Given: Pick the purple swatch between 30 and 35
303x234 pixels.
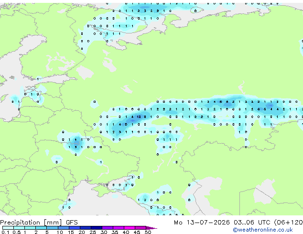Looking at the screenshot, I should coord(107,228).
